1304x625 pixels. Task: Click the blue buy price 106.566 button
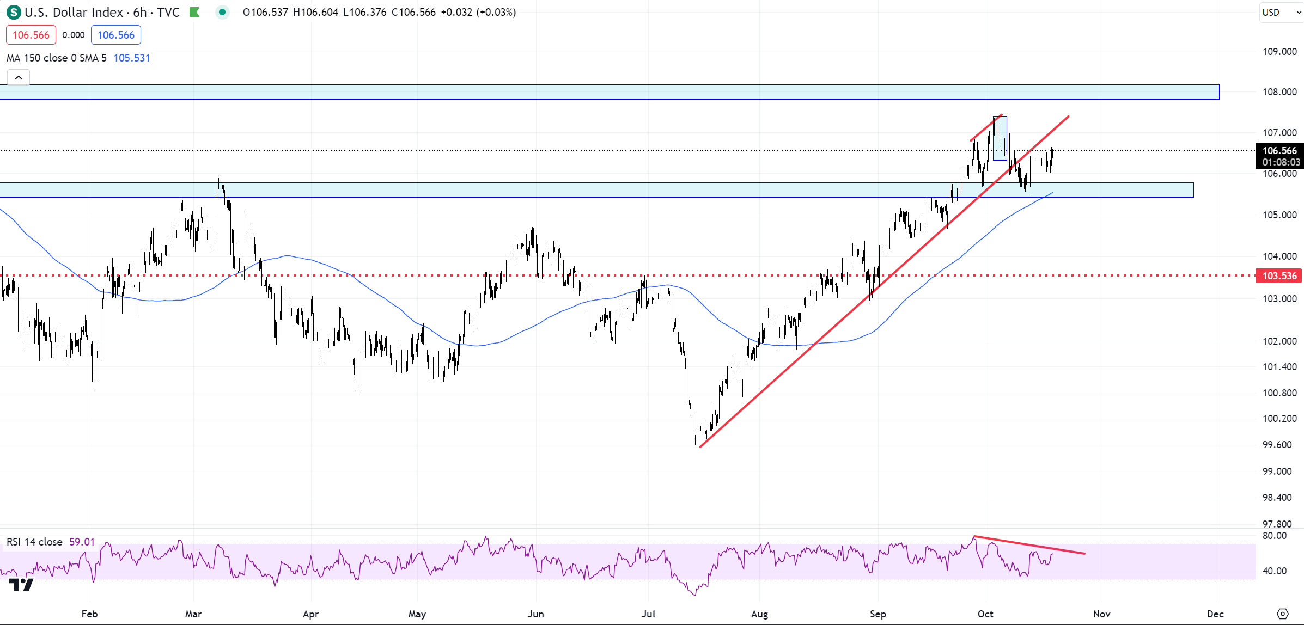(116, 35)
